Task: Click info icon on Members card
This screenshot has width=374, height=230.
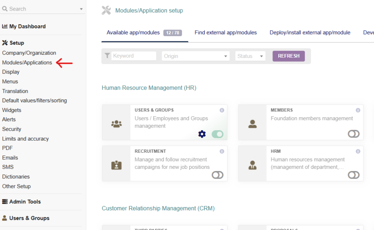Action: 358,110
